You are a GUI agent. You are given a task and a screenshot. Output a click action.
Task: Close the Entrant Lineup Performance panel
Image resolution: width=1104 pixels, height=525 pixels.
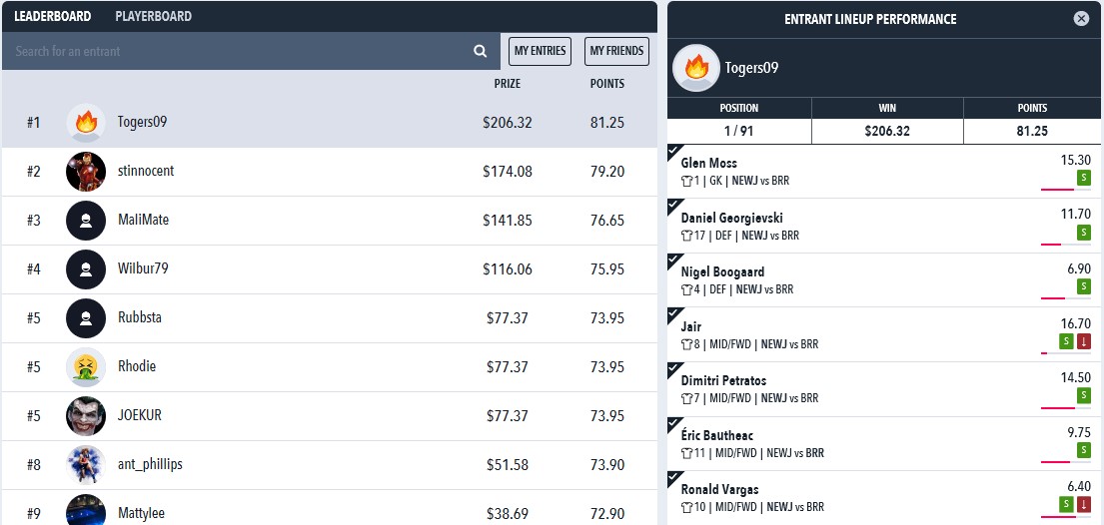click(1081, 19)
